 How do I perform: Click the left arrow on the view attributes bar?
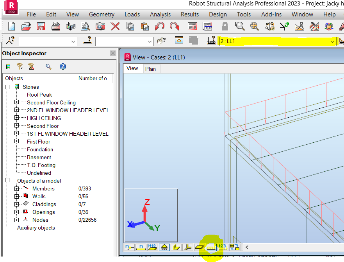click(x=246, y=247)
